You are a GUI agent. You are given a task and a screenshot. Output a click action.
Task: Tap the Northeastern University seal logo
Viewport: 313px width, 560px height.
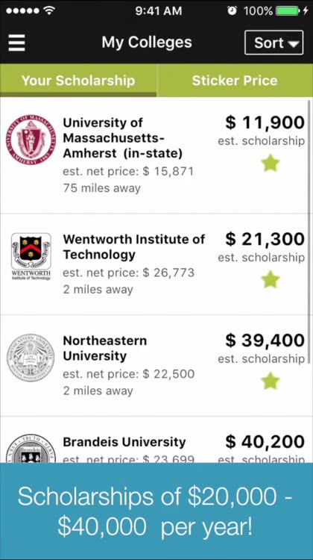[31, 358]
